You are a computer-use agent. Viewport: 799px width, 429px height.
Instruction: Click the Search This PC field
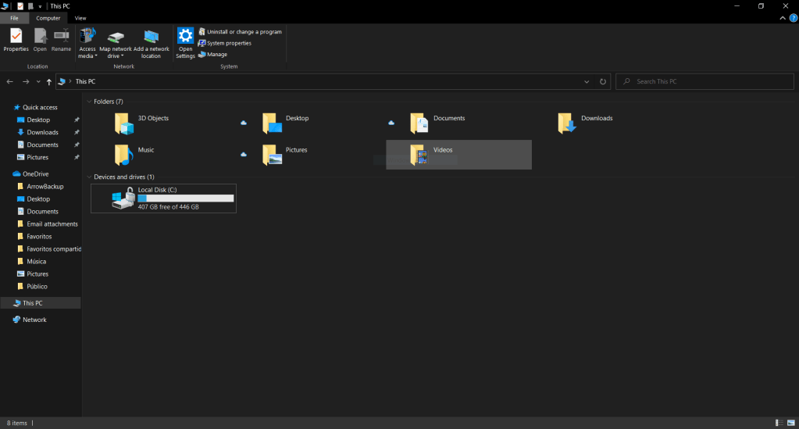tap(703, 81)
